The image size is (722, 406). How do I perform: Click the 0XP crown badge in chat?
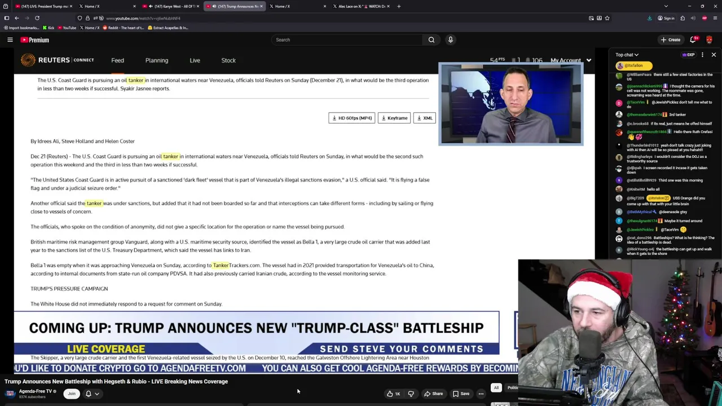pyautogui.click(x=688, y=55)
